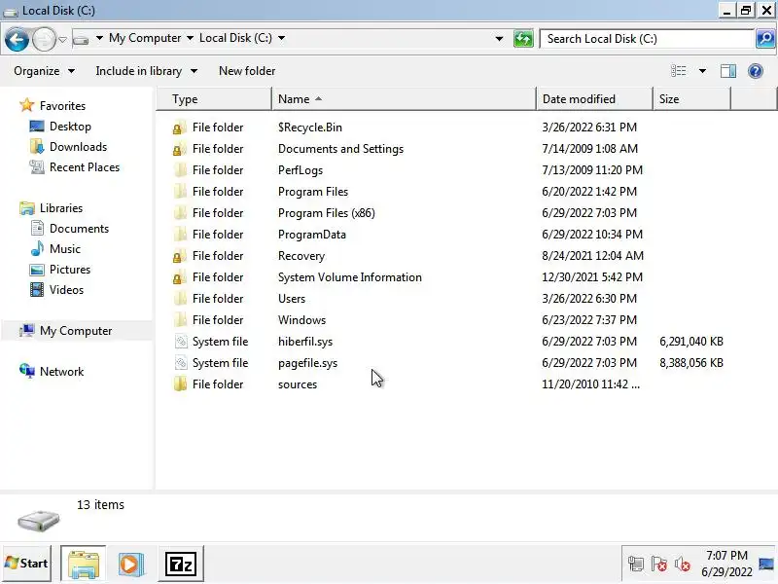Open the Start menu
The width and height of the screenshot is (778, 584).
pos(27,564)
